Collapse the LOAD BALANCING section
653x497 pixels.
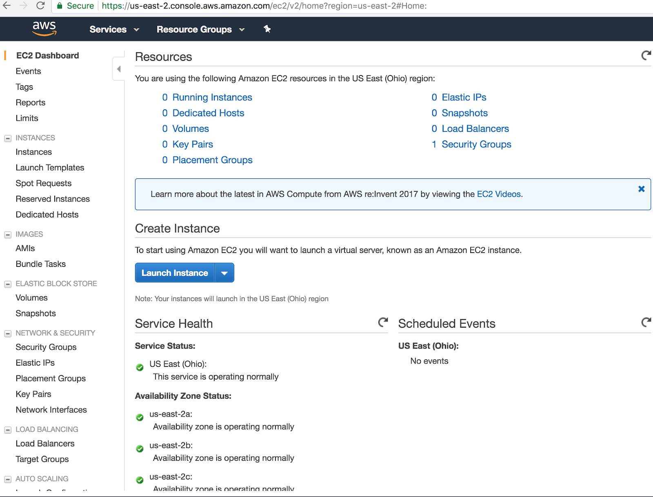pyautogui.click(x=8, y=430)
